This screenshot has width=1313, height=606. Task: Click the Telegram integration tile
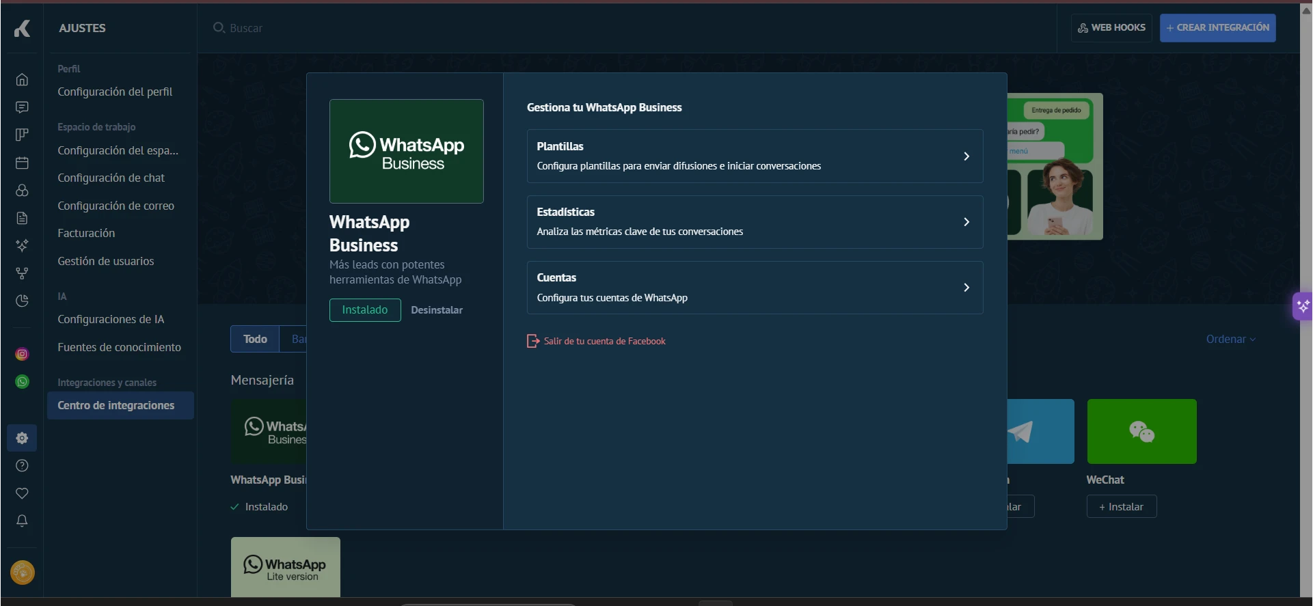pyautogui.click(x=1040, y=431)
